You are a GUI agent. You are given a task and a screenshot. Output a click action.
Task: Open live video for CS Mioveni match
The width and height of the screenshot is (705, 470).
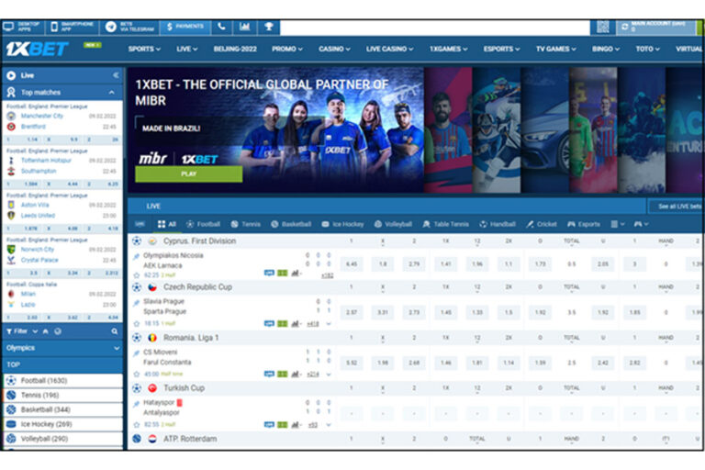click(x=269, y=375)
